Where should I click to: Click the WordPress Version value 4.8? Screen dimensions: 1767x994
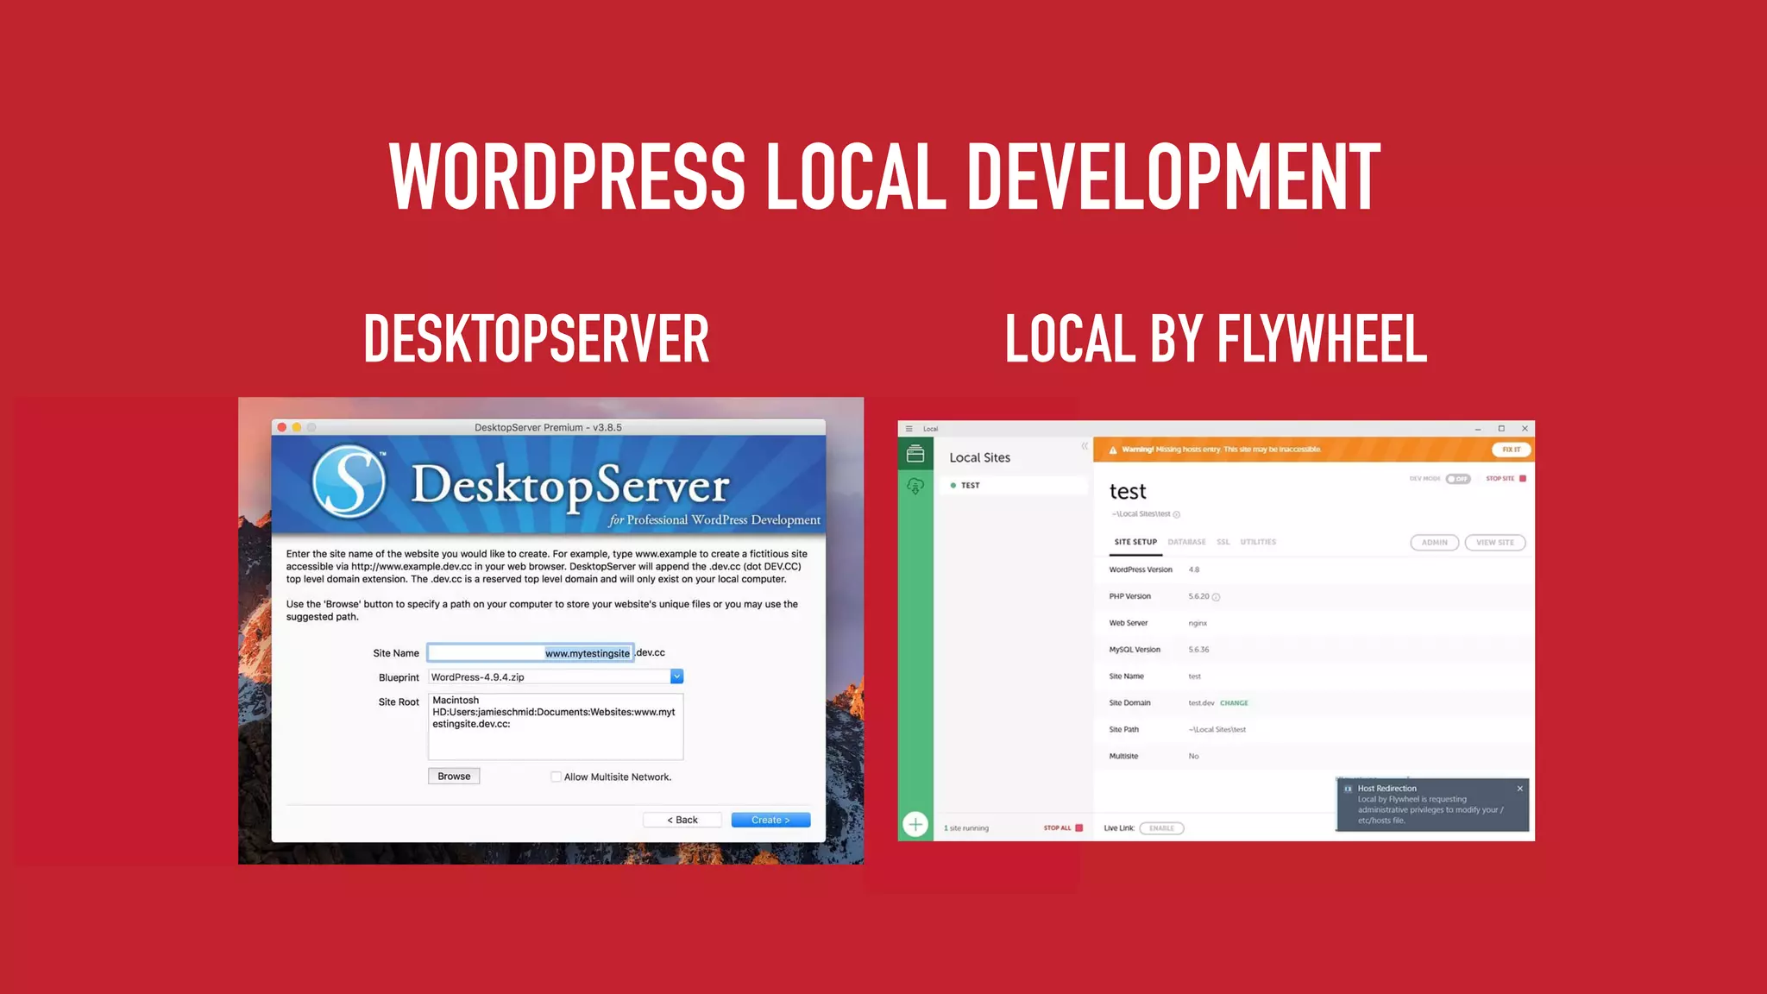click(x=1194, y=570)
